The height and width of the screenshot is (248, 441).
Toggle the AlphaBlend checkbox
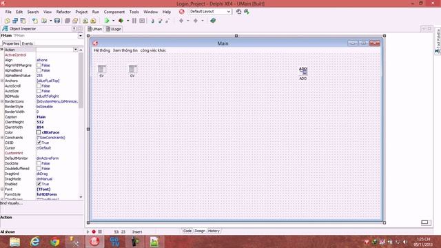point(39,70)
